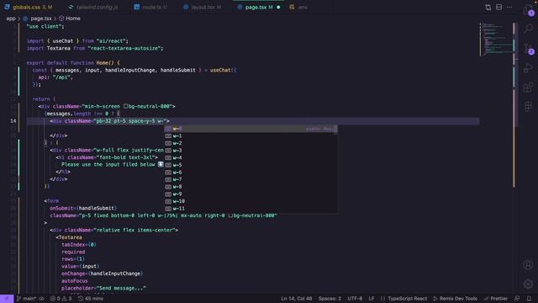Viewport: 538px width, 303px height.
Task: Click the notifications bell icon
Action: point(529,299)
